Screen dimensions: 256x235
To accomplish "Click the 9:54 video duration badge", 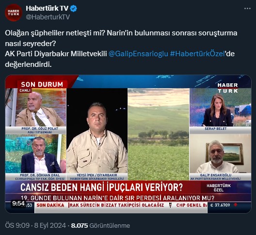I will tap(18, 204).
